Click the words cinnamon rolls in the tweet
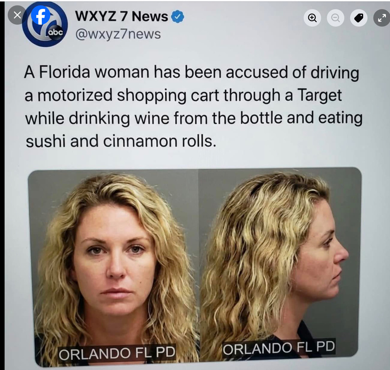 pos(159,141)
